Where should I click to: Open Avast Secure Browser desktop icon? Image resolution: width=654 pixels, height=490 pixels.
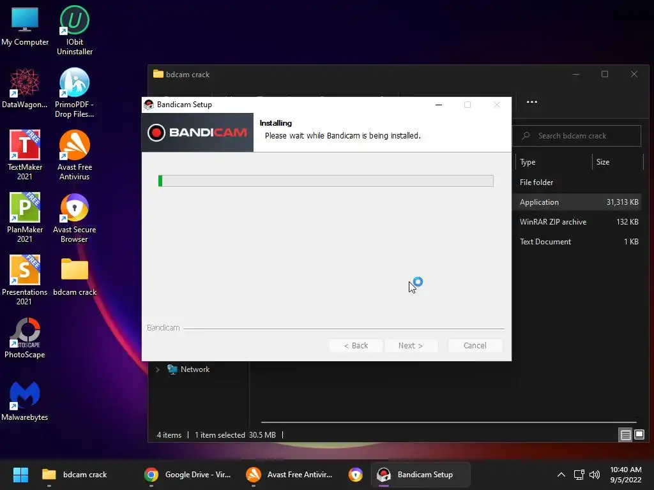(x=75, y=218)
